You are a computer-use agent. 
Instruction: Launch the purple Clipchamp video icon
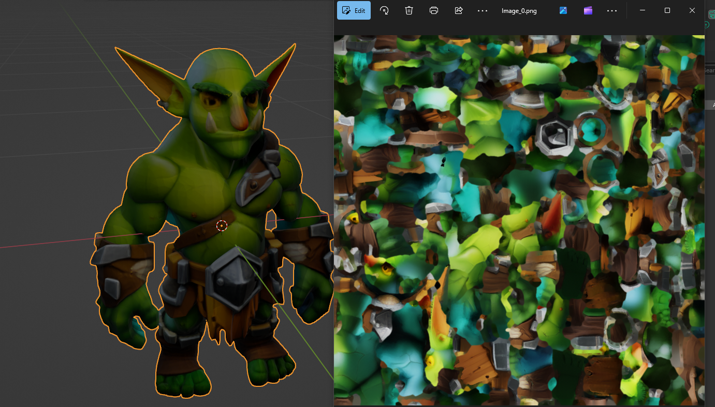tap(588, 10)
